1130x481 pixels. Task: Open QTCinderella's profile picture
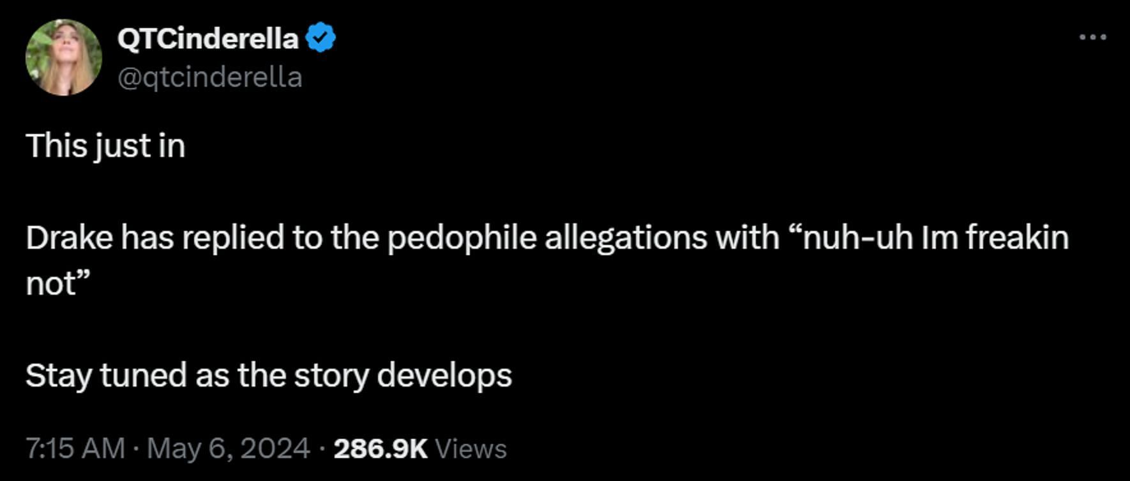click(64, 57)
